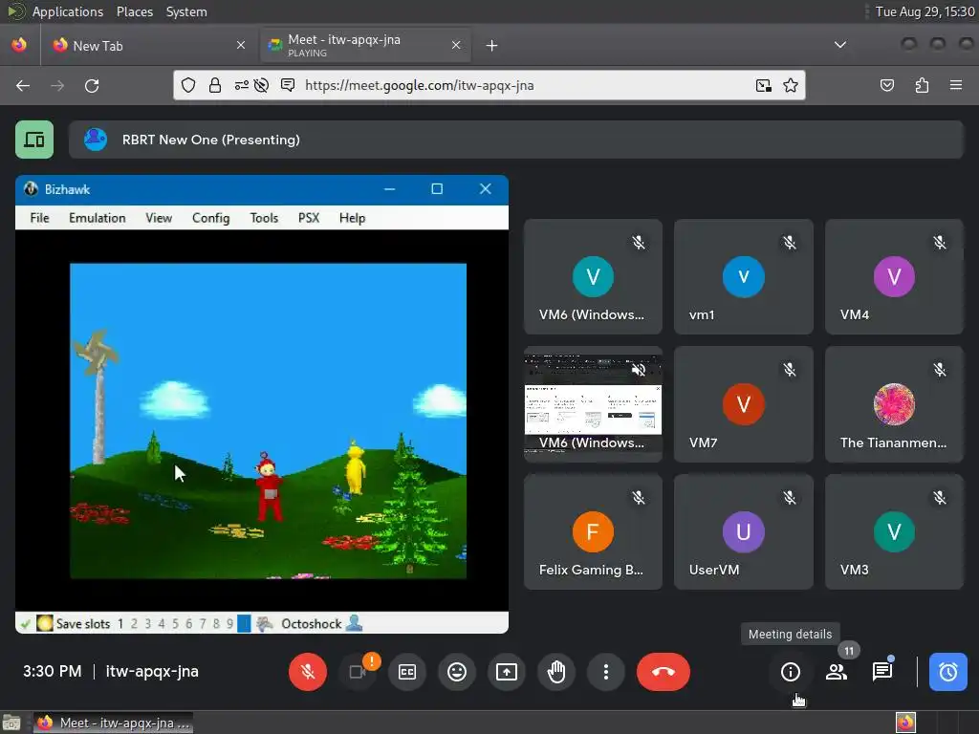This screenshot has height=734, width=979.
Task: Select The Tiananmen... participant tile
Action: tap(894, 404)
